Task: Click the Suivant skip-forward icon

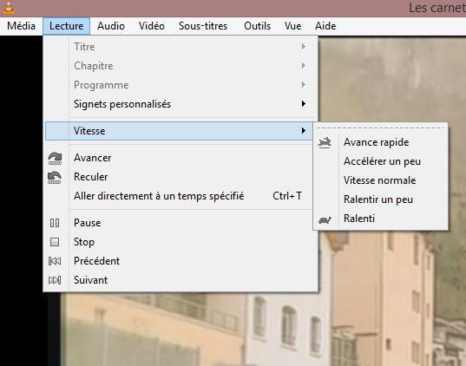Action: point(55,280)
